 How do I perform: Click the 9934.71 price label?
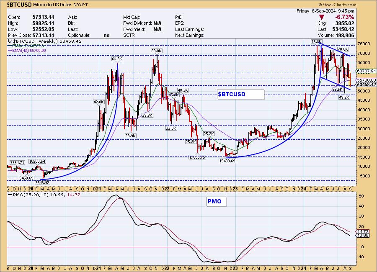(x=17, y=163)
